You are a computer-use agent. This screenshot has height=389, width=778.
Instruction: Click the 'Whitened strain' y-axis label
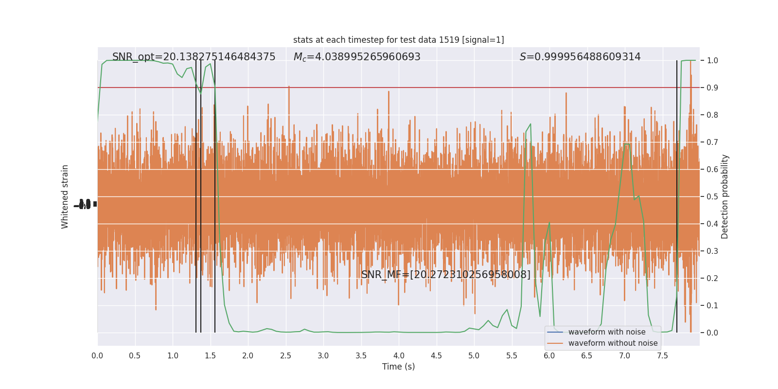click(65, 196)
